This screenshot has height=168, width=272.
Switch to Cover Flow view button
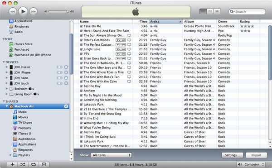[x=217, y=11]
